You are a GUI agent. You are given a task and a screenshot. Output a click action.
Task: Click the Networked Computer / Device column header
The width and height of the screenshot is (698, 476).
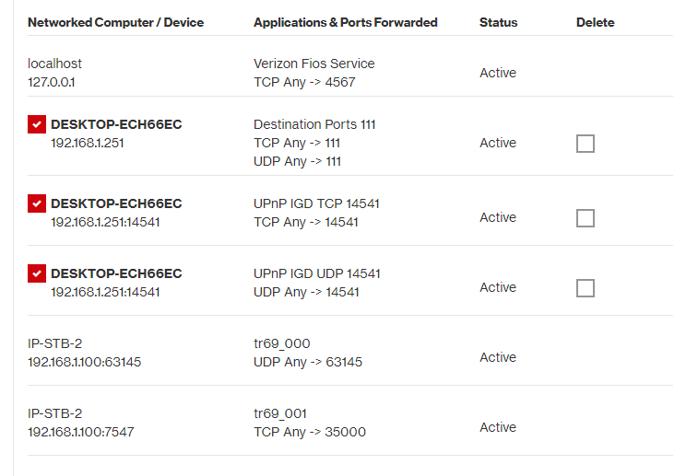click(116, 22)
